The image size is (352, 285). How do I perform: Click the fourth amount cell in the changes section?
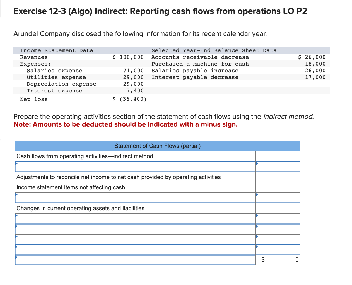(x=278, y=250)
